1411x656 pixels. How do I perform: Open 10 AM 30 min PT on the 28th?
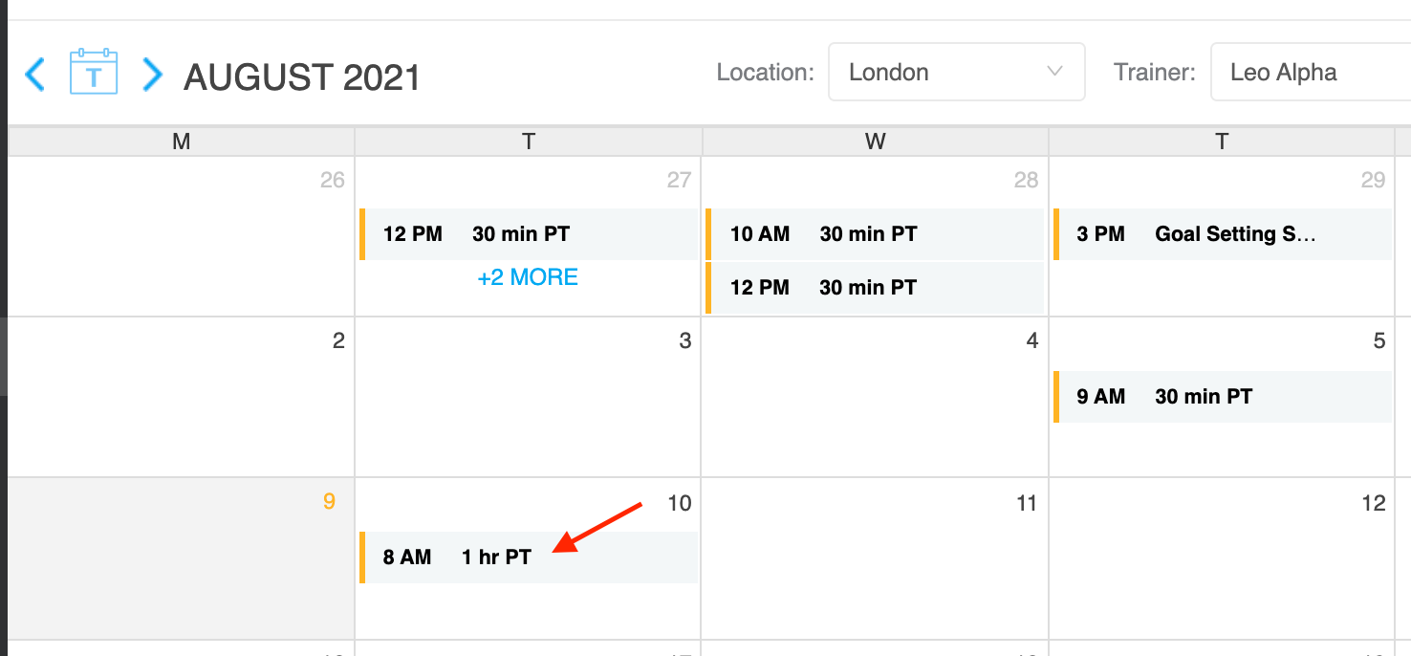click(x=876, y=233)
